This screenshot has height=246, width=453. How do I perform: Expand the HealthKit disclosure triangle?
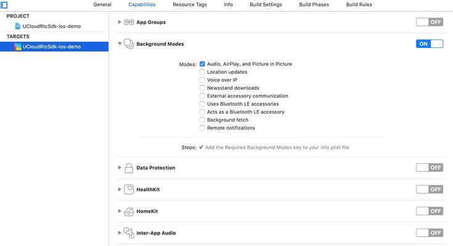120,189
